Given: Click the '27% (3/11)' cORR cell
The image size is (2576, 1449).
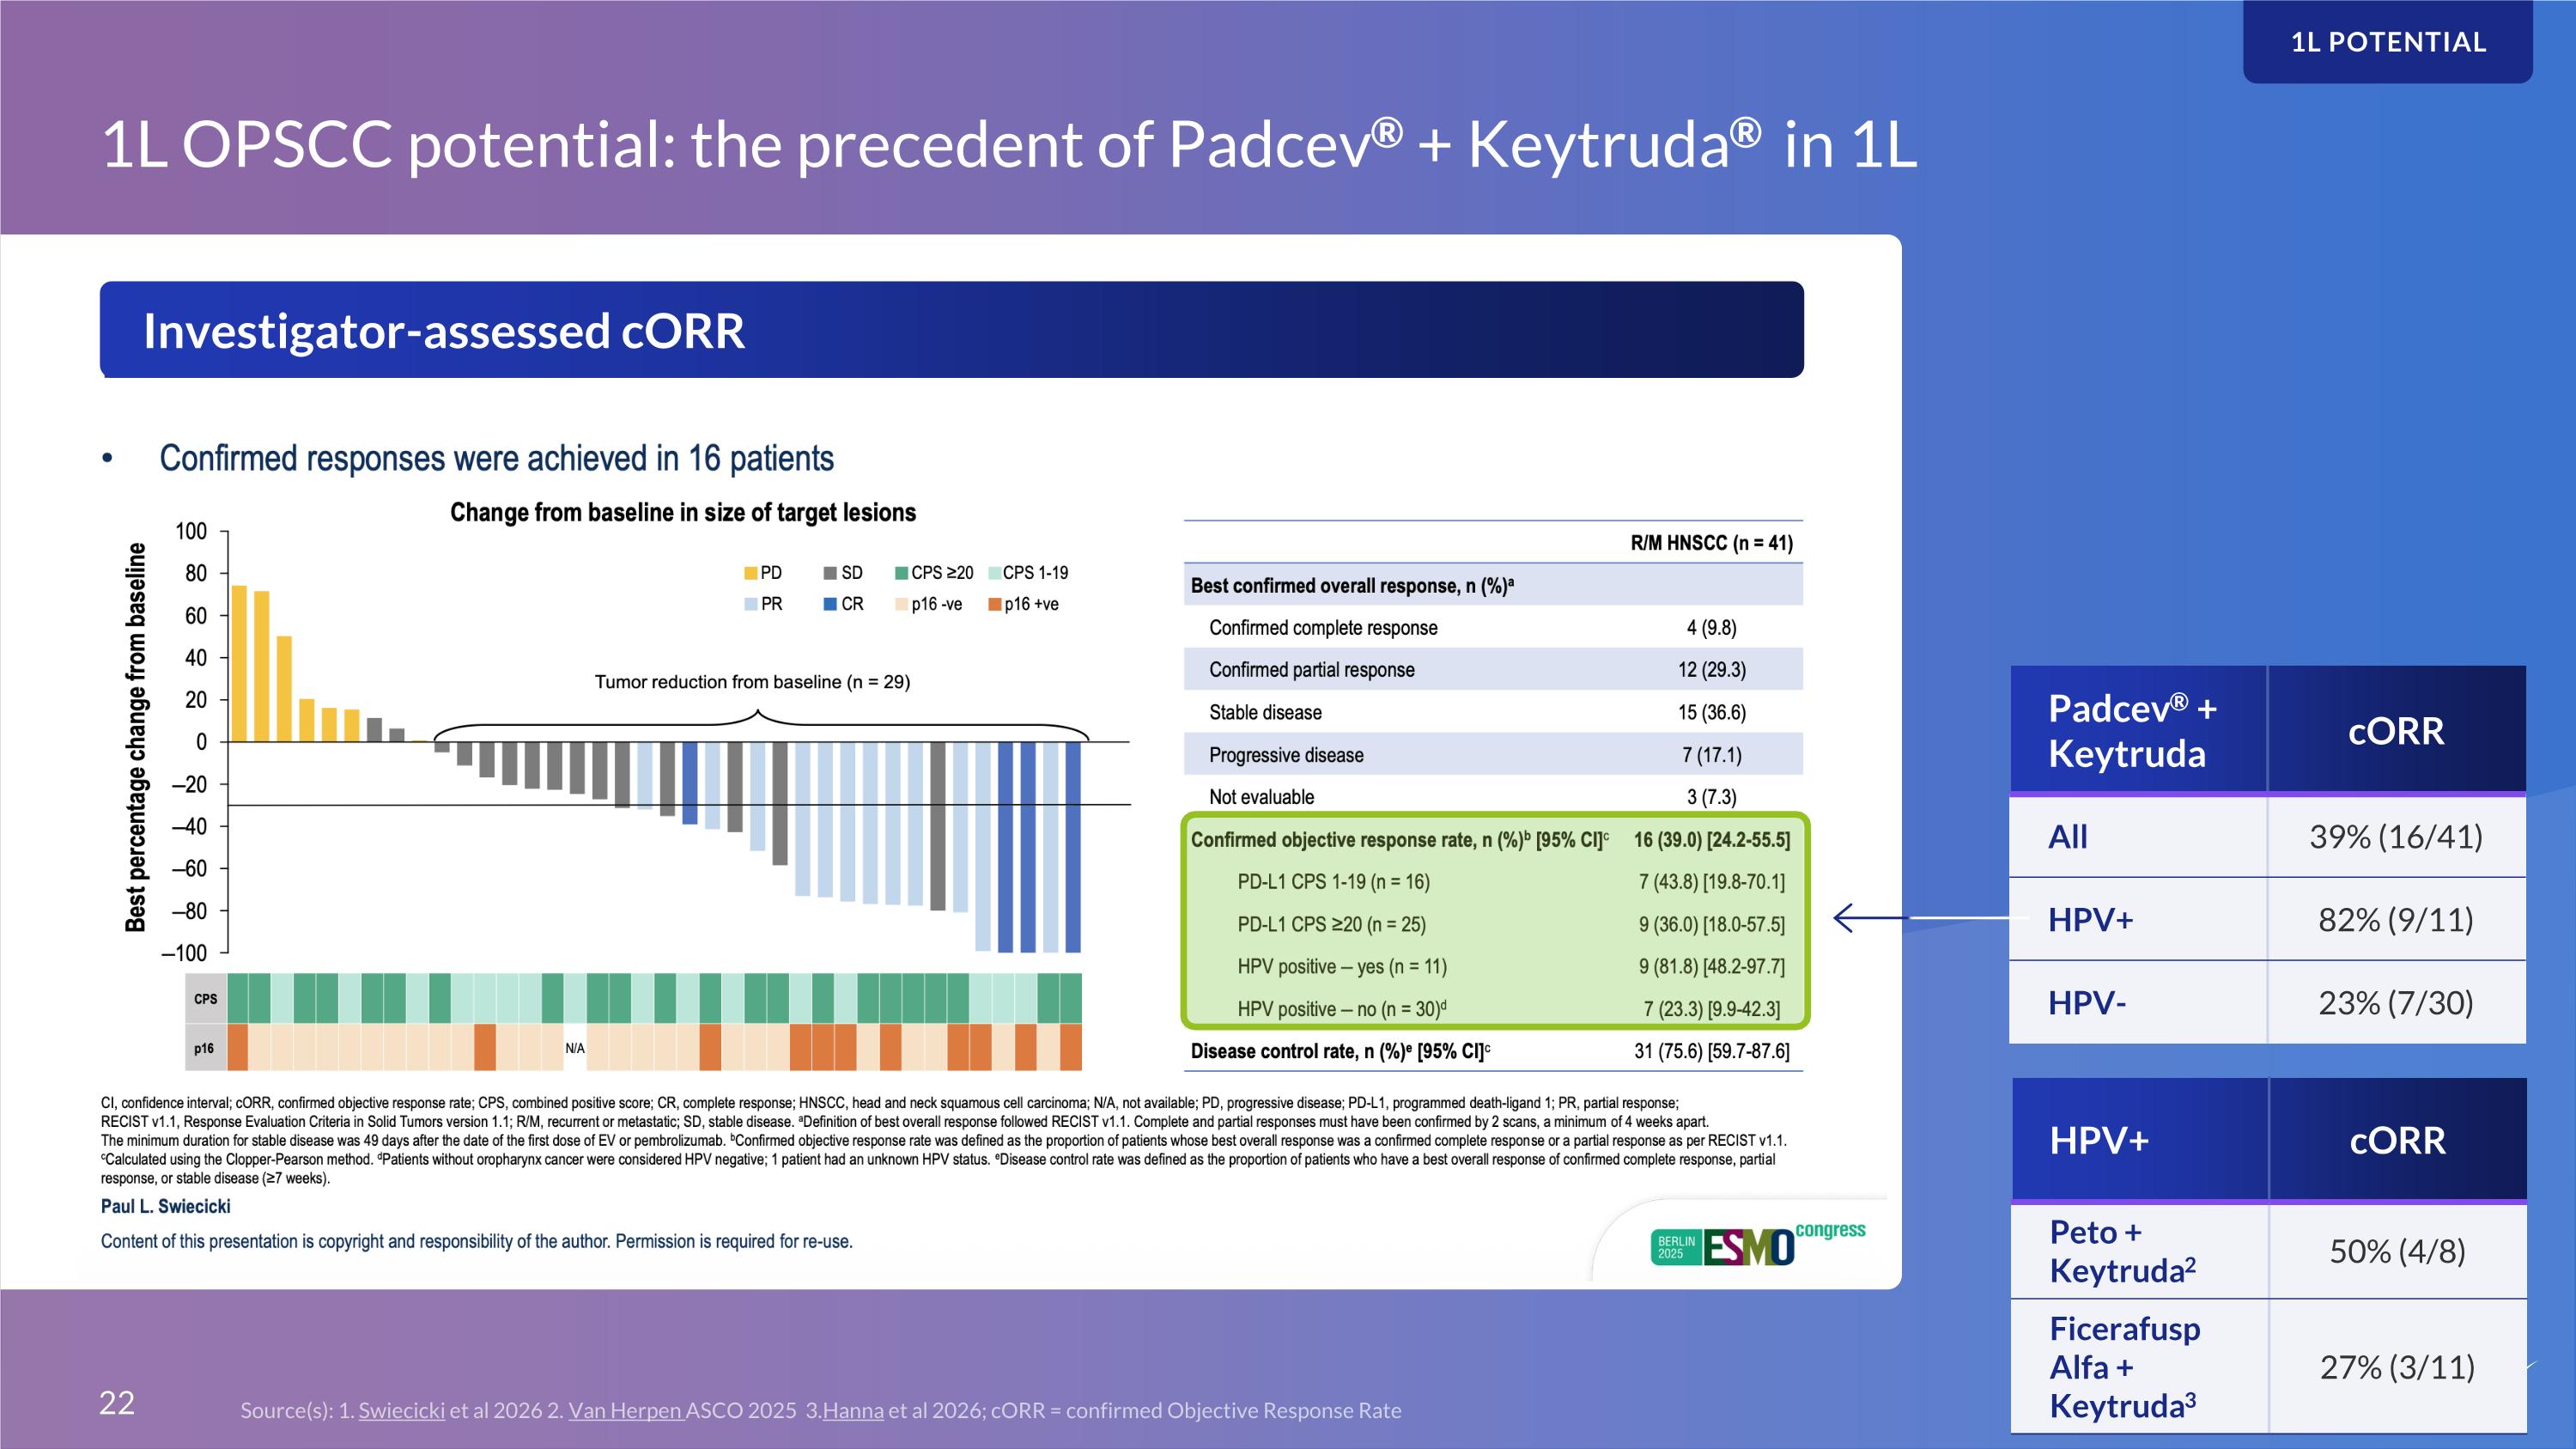Looking at the screenshot, I should click(2397, 1367).
